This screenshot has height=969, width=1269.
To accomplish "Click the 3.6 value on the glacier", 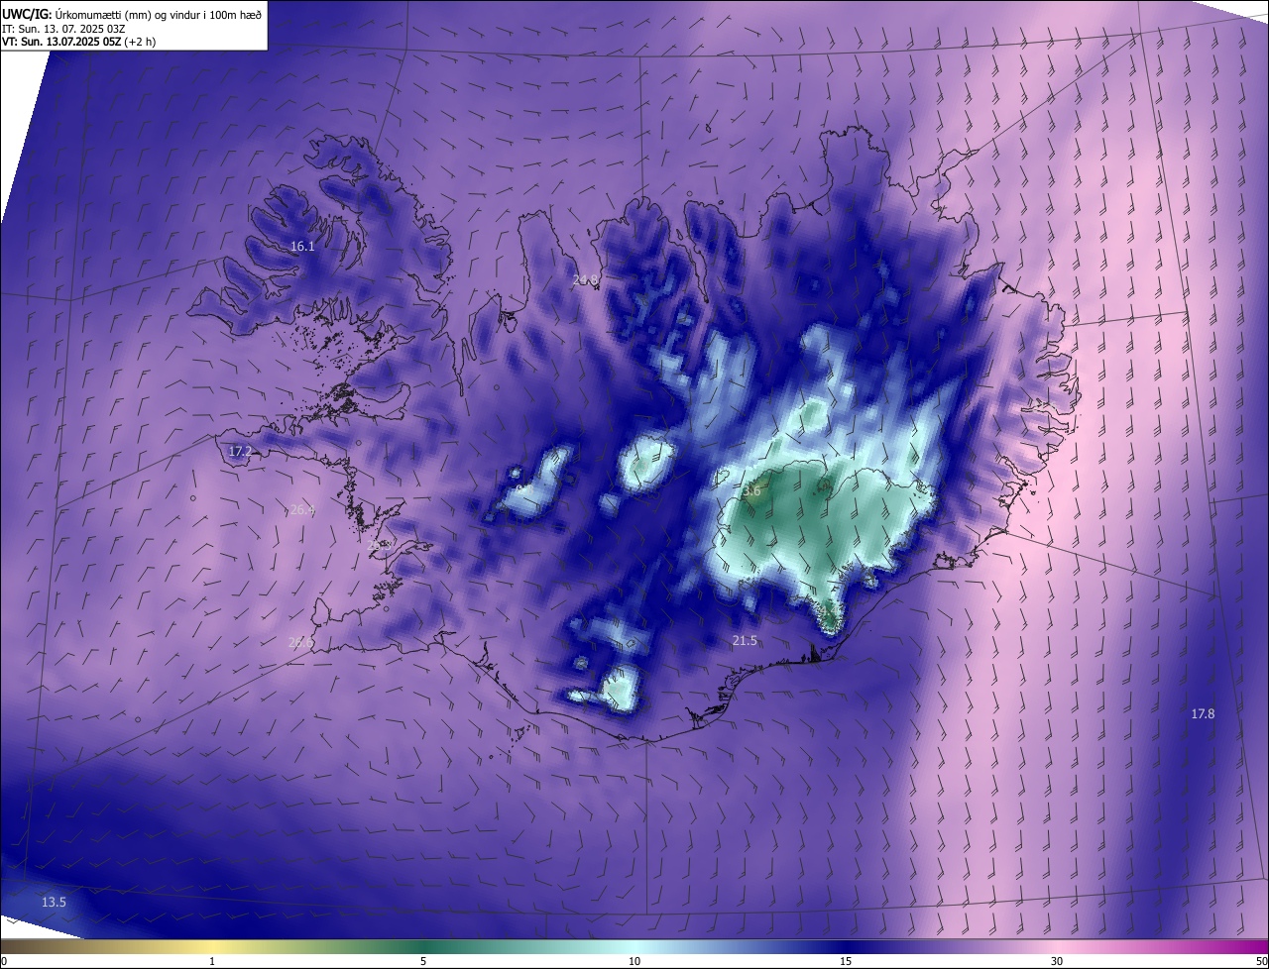I will [751, 490].
